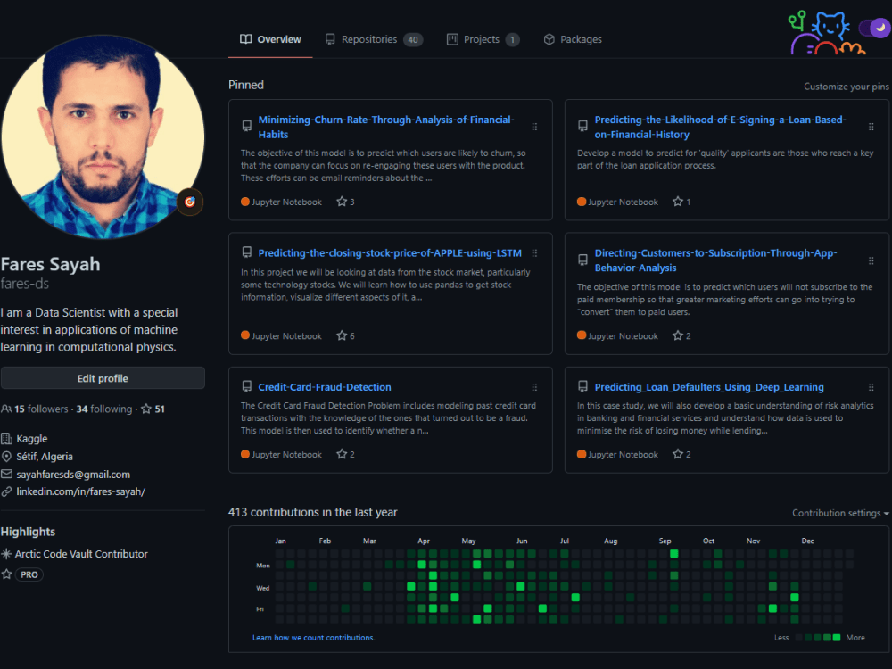This screenshot has height=669, width=892.
Task: Click star count on Directing-Customers pin
Action: 681,335
